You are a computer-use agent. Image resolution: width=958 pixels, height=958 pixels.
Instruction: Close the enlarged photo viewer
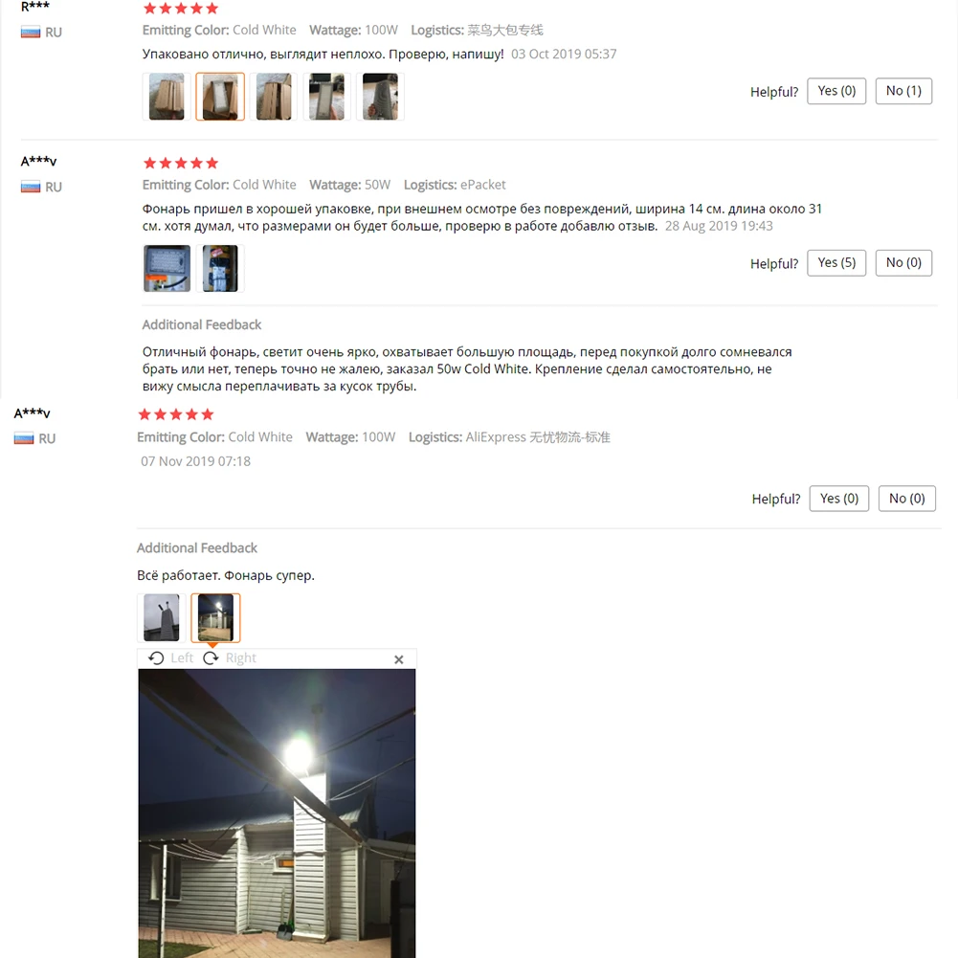point(399,659)
